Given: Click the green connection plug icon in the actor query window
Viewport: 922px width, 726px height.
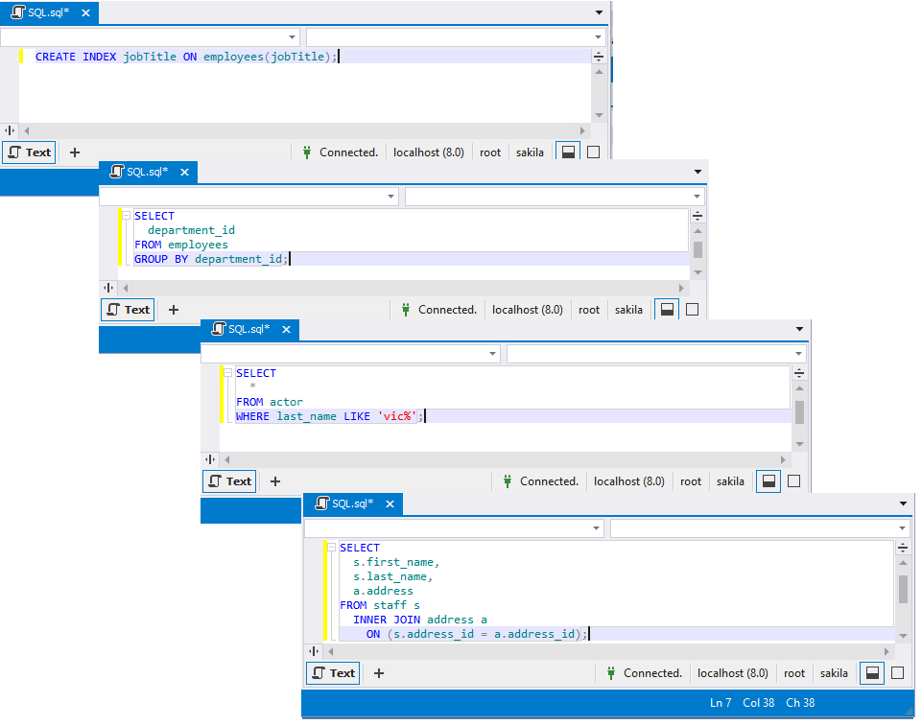Looking at the screenshot, I should [508, 481].
